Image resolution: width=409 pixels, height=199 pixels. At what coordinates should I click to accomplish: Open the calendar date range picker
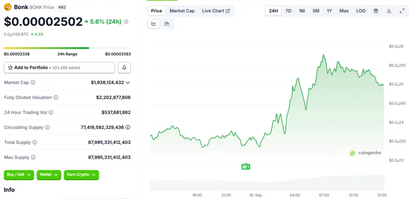coord(375,11)
